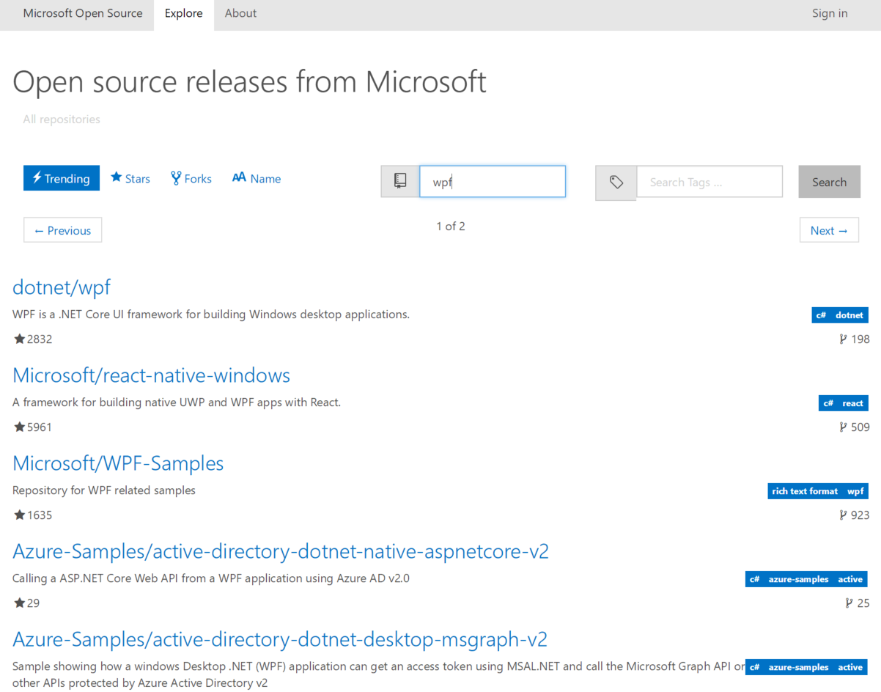
Task: Click fork icon next to 509 count
Action: click(843, 427)
